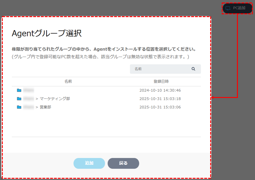Click the folder icon beside 営業部

pos(19,107)
